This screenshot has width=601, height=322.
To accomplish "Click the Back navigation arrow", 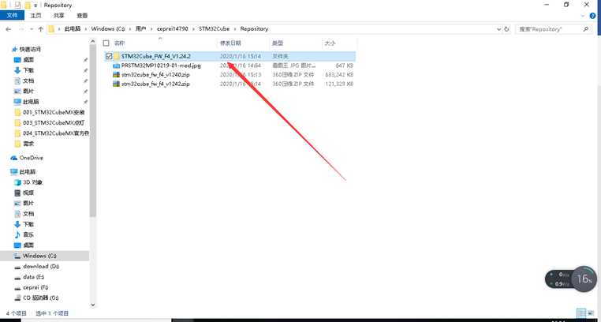I will tap(9, 29).
